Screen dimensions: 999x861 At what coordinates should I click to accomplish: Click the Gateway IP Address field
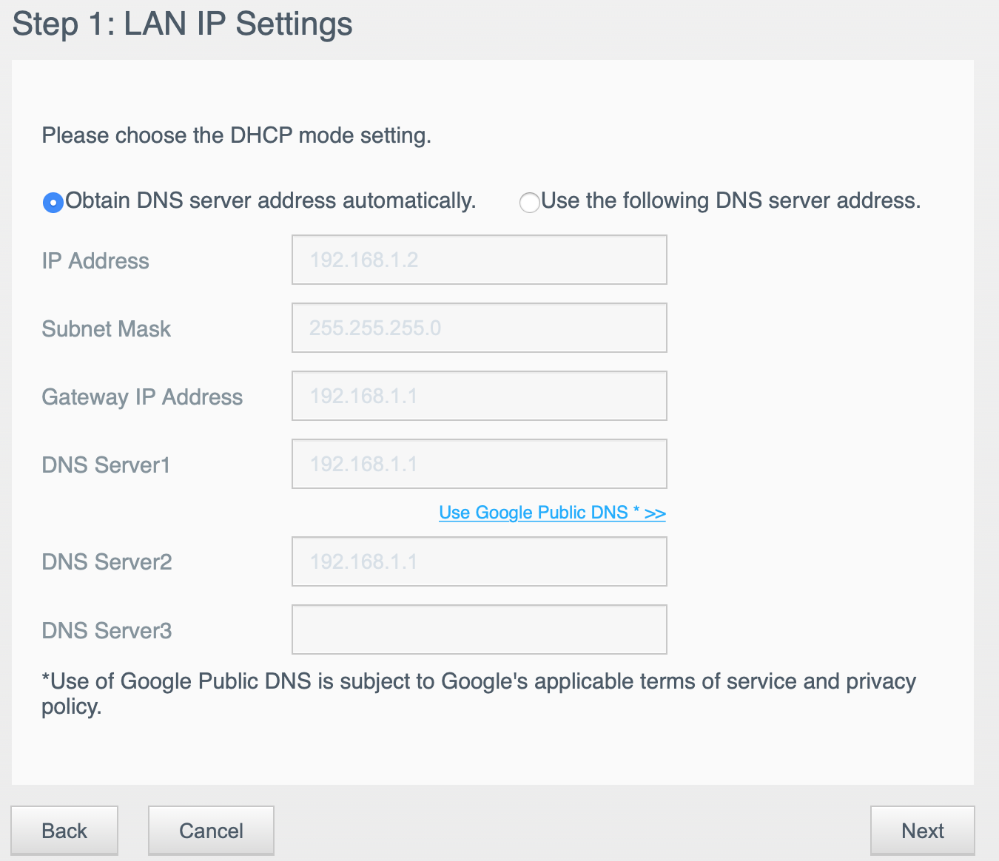[x=479, y=396]
